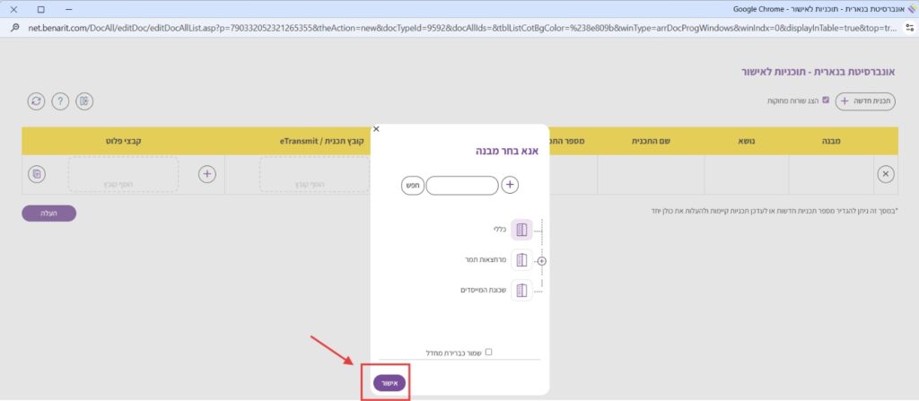This screenshot has width=919, height=401.
Task: Click the exit door icon next to help
Action: click(84, 101)
